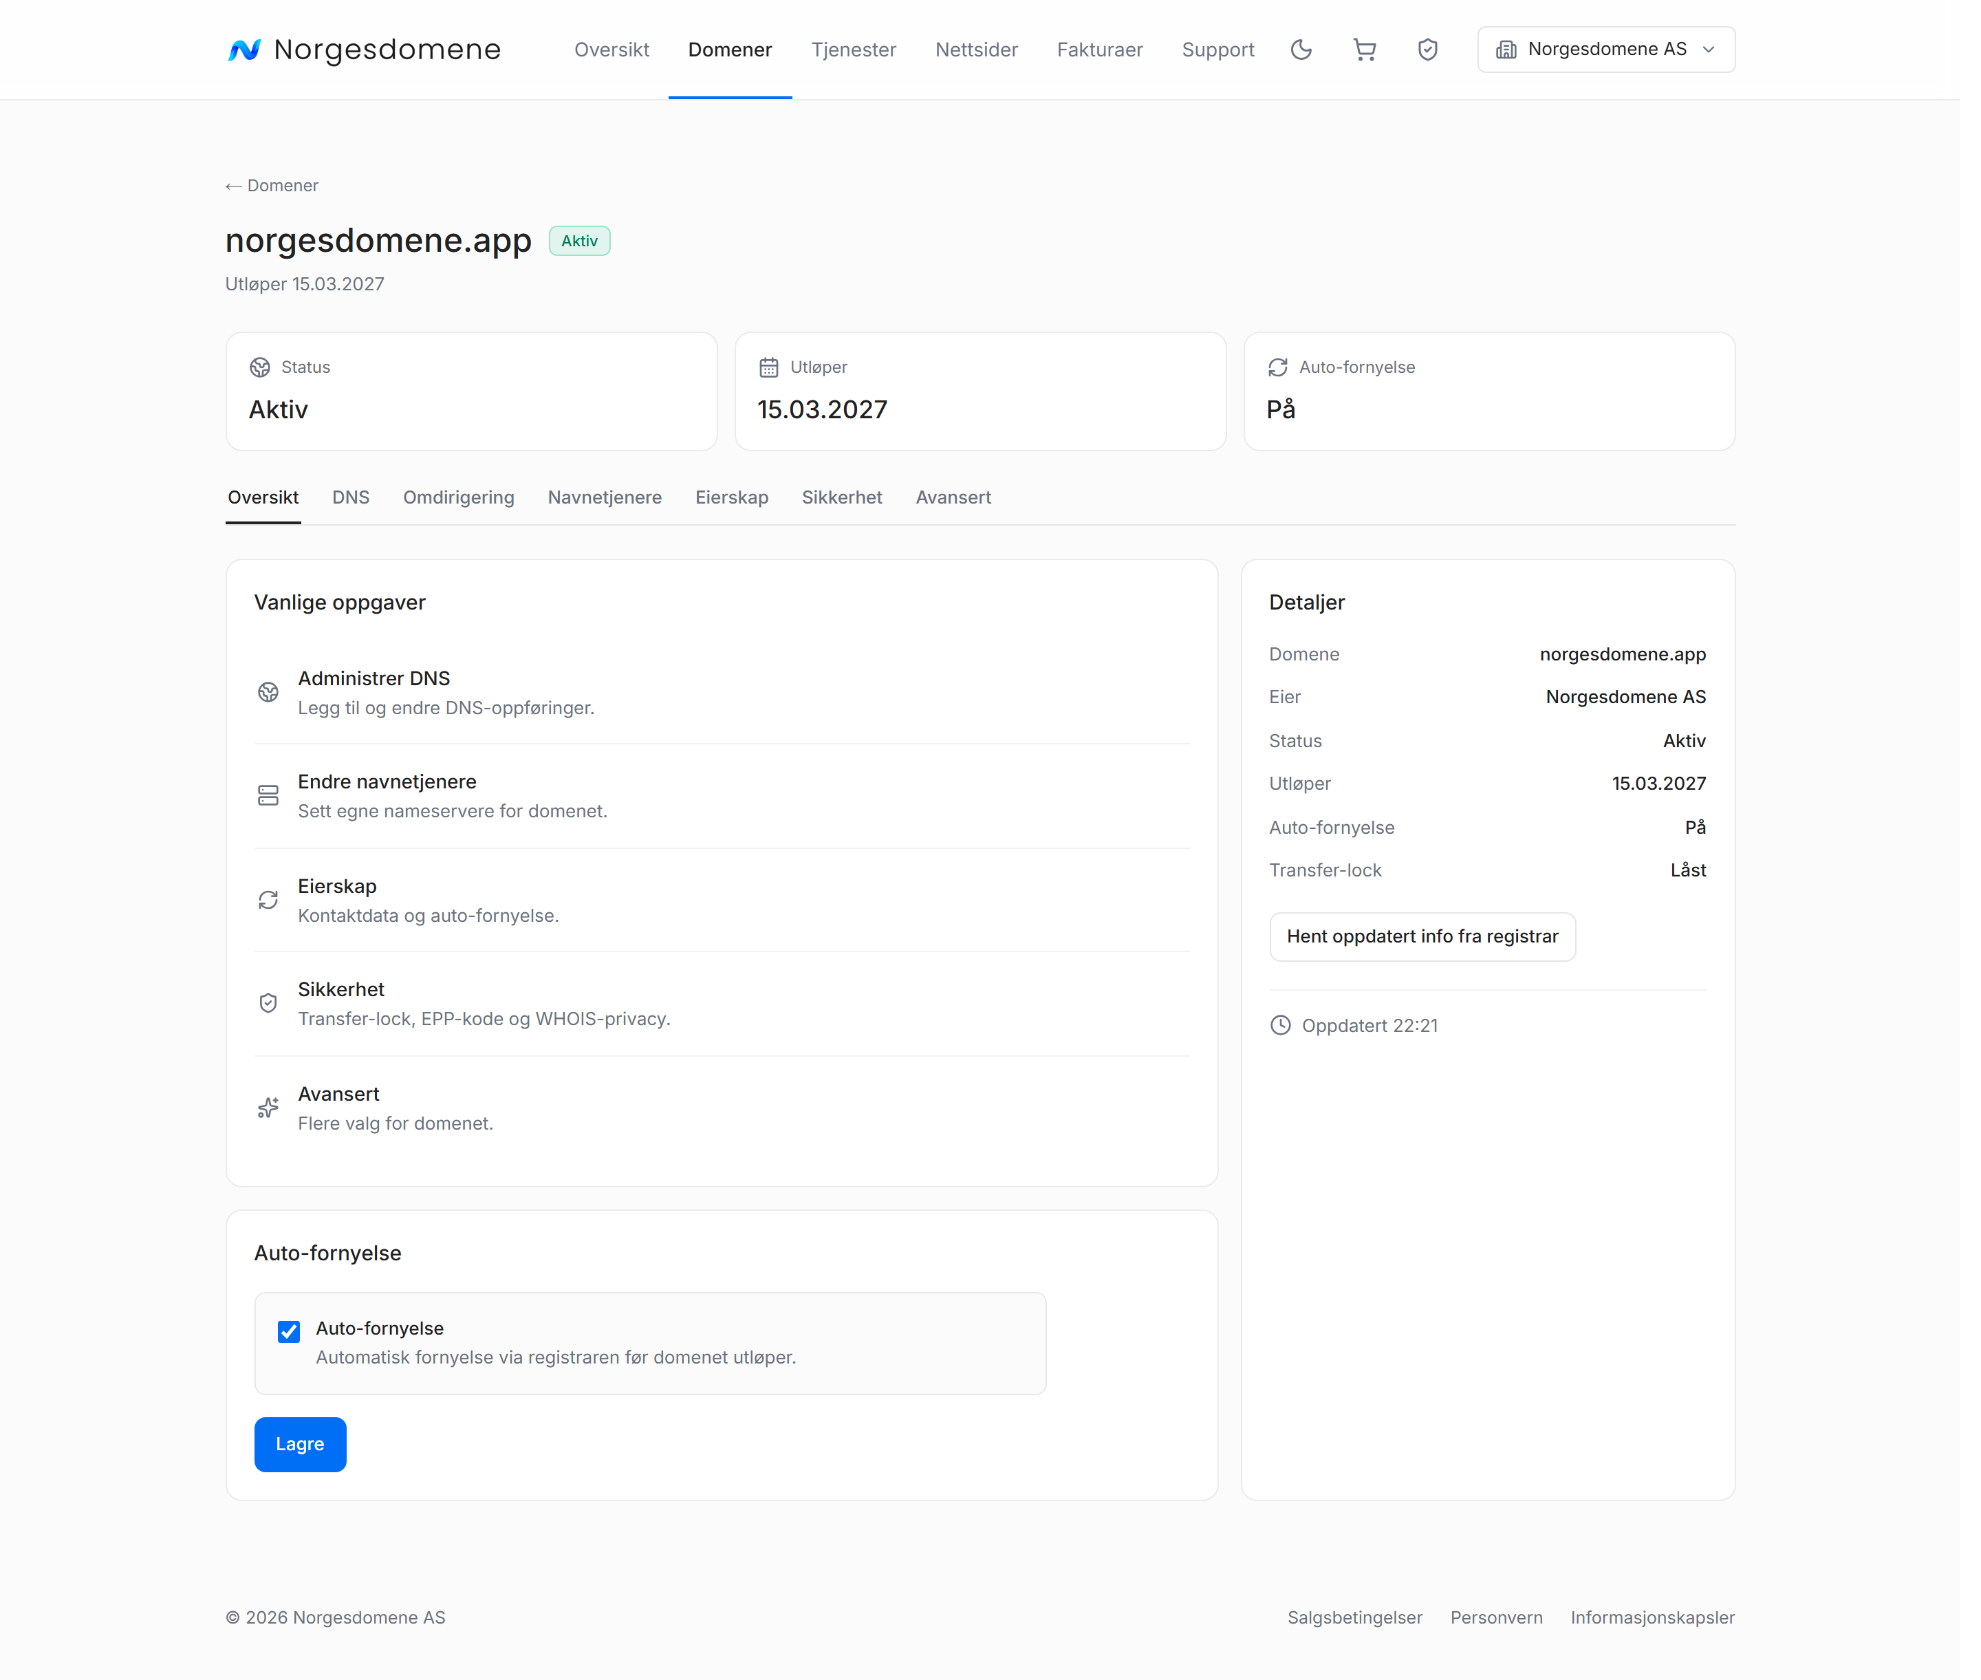Click the Norgesdomene brand name
Image resolution: width=1981 pixels, height=1680 pixels.
click(x=387, y=50)
